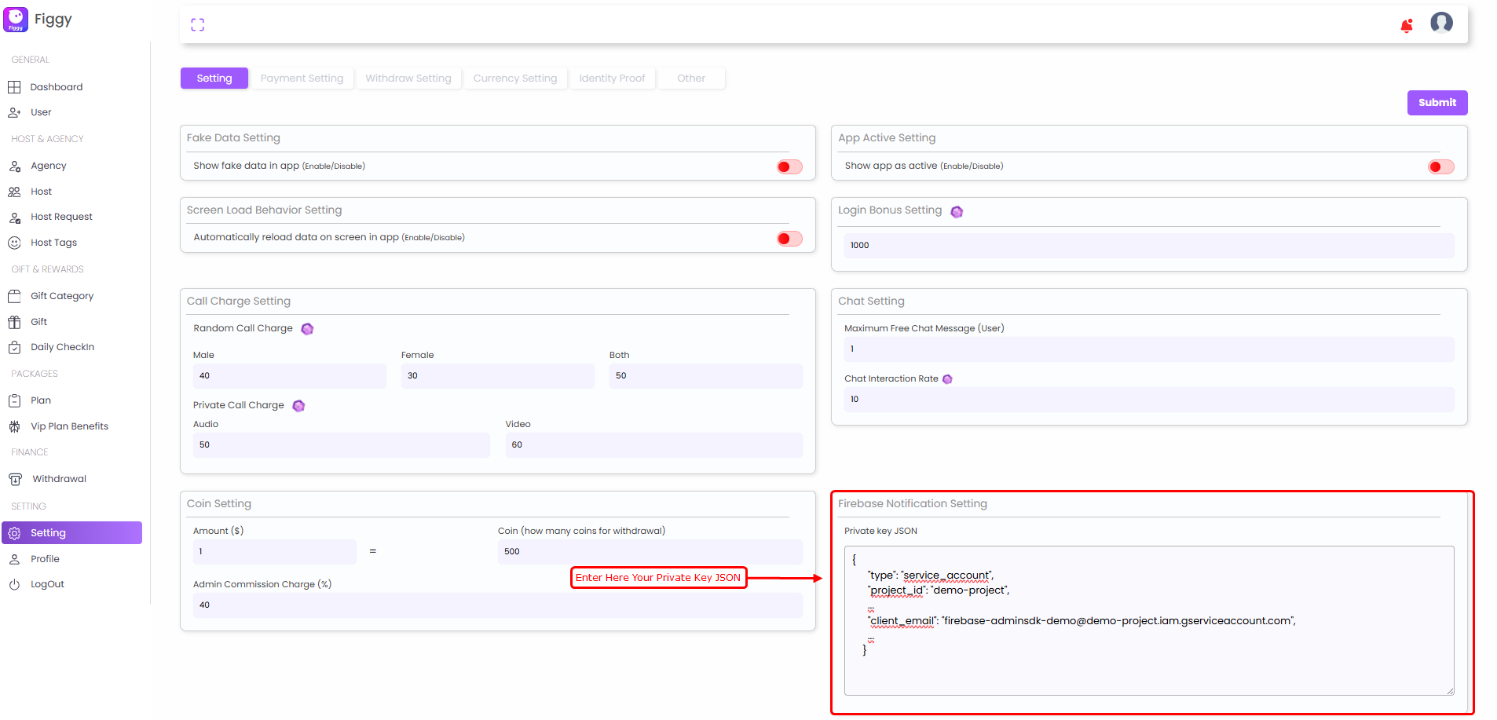Click the Private key JSON textarea
The width and height of the screenshot is (1497, 720).
click(1149, 620)
